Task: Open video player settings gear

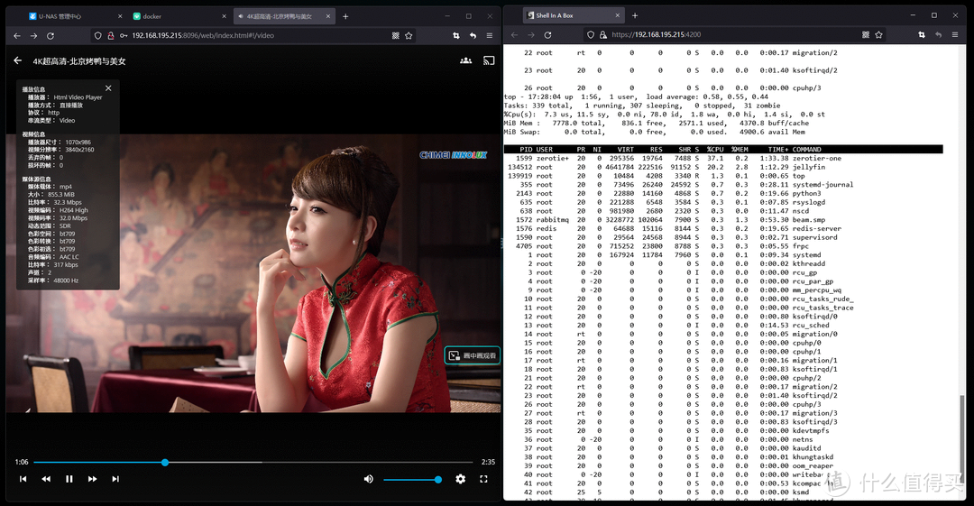Action: [461, 479]
